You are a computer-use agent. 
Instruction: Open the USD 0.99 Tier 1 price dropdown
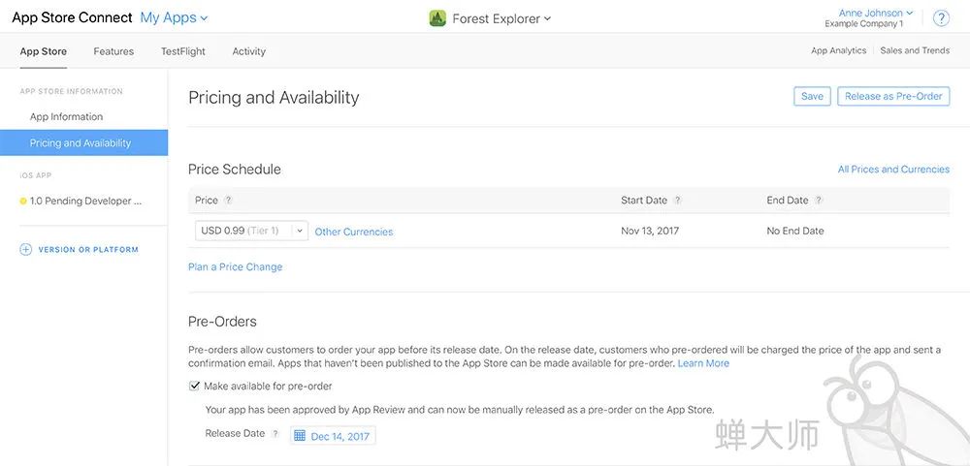tap(251, 231)
